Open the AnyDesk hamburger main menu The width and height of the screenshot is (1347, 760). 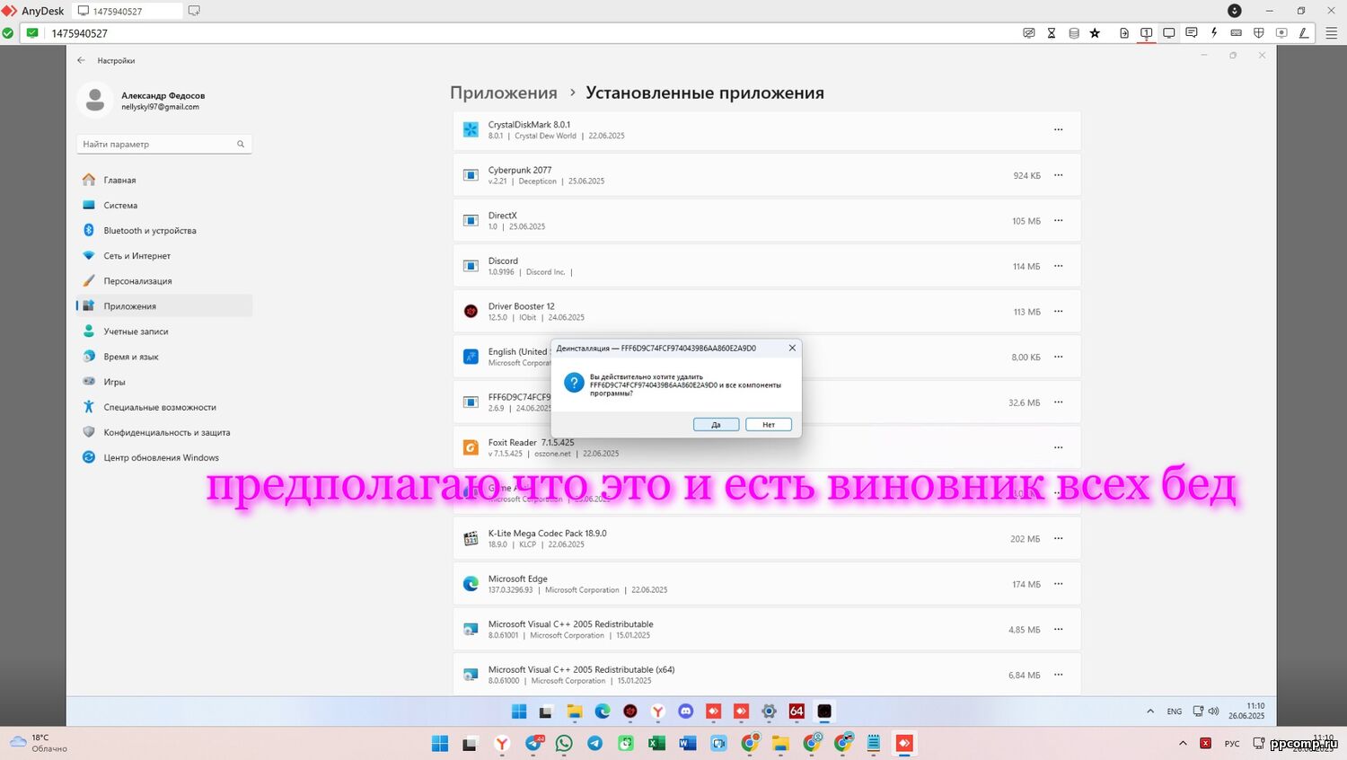click(1331, 33)
